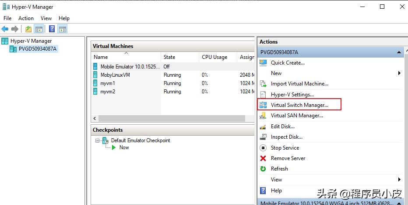Click the scrollbar left arrow in Virtual Machines
Viewport: 408px width, 205px height.
tap(95, 119)
